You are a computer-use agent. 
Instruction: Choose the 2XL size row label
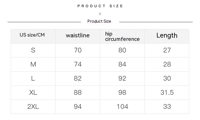(33, 107)
